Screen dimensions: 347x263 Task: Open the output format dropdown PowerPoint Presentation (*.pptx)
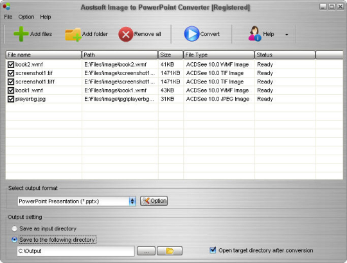point(77,201)
